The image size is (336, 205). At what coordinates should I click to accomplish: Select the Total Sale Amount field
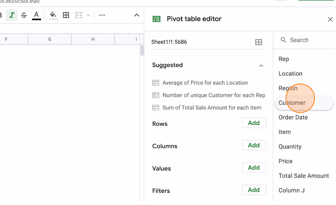[x=304, y=176]
